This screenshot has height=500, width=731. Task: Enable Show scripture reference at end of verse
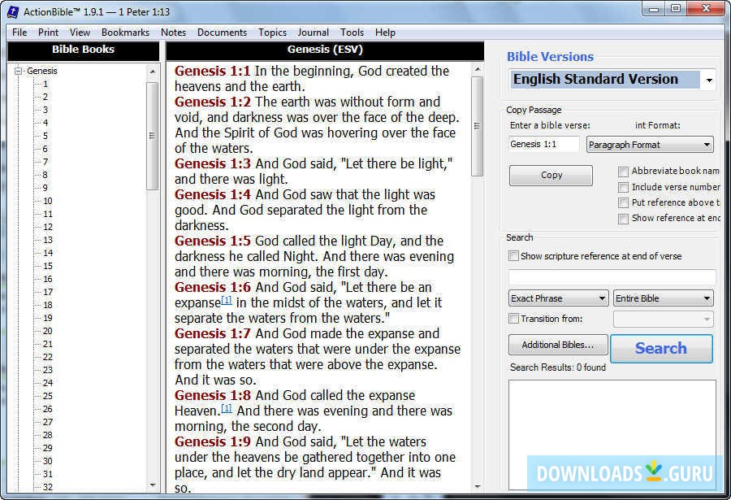point(513,255)
